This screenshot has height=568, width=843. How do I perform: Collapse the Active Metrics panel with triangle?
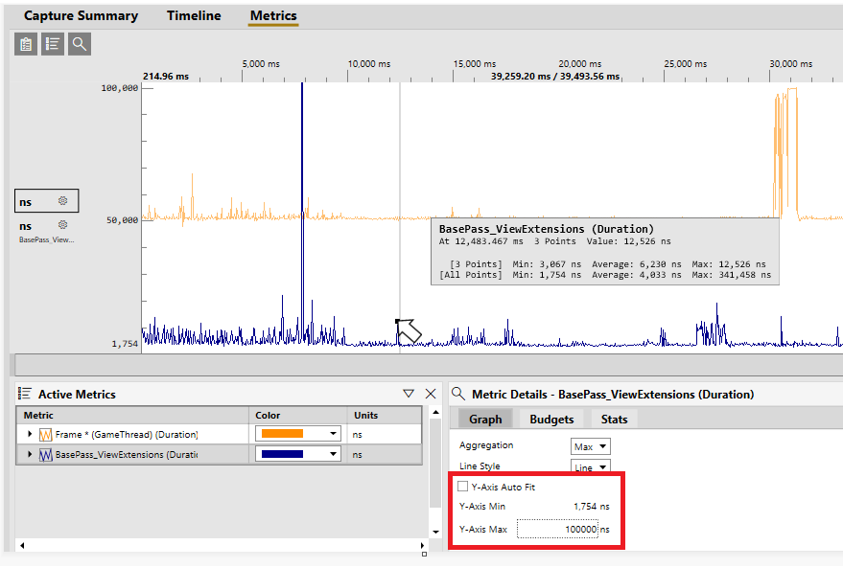(409, 394)
